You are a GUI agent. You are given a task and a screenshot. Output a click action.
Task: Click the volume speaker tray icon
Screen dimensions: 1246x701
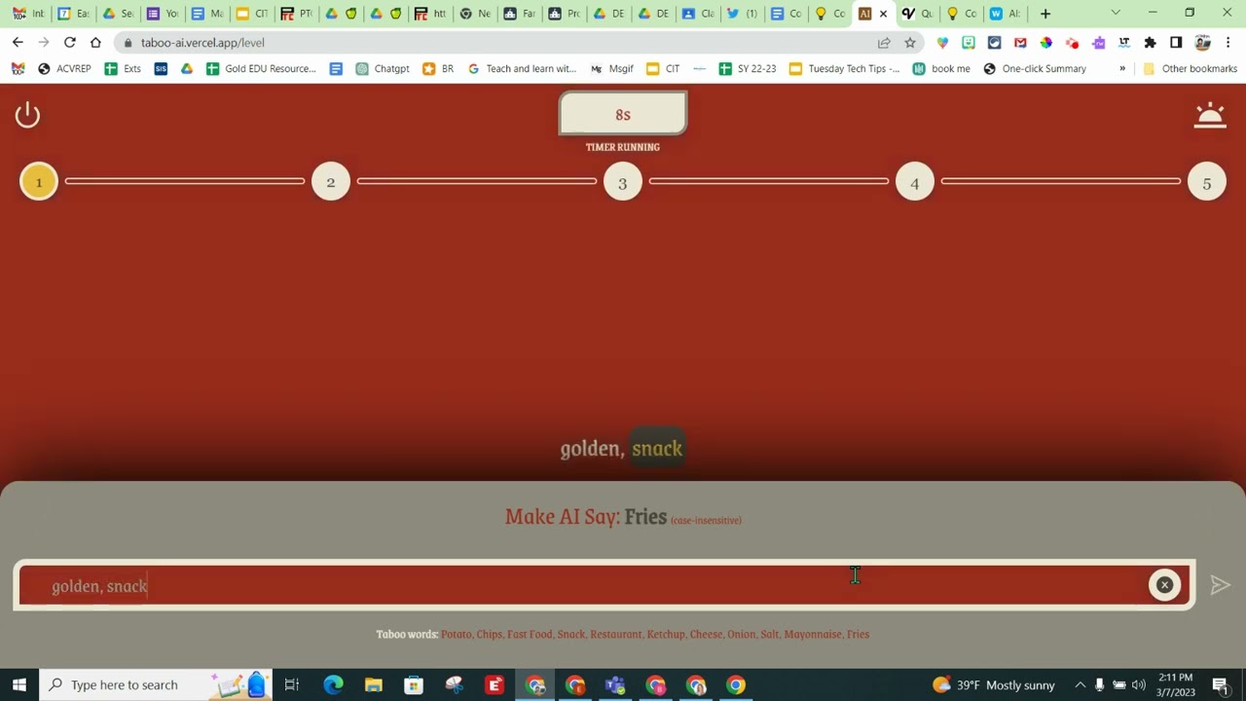click(x=1139, y=684)
